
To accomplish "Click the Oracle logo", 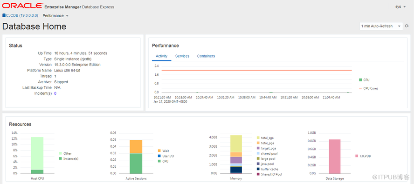I will click(22, 6).
